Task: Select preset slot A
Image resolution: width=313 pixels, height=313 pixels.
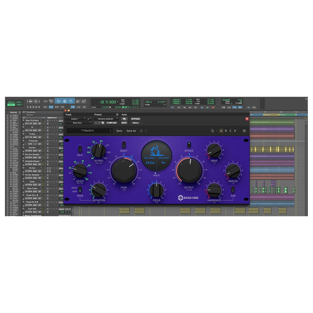Action: click(x=221, y=131)
